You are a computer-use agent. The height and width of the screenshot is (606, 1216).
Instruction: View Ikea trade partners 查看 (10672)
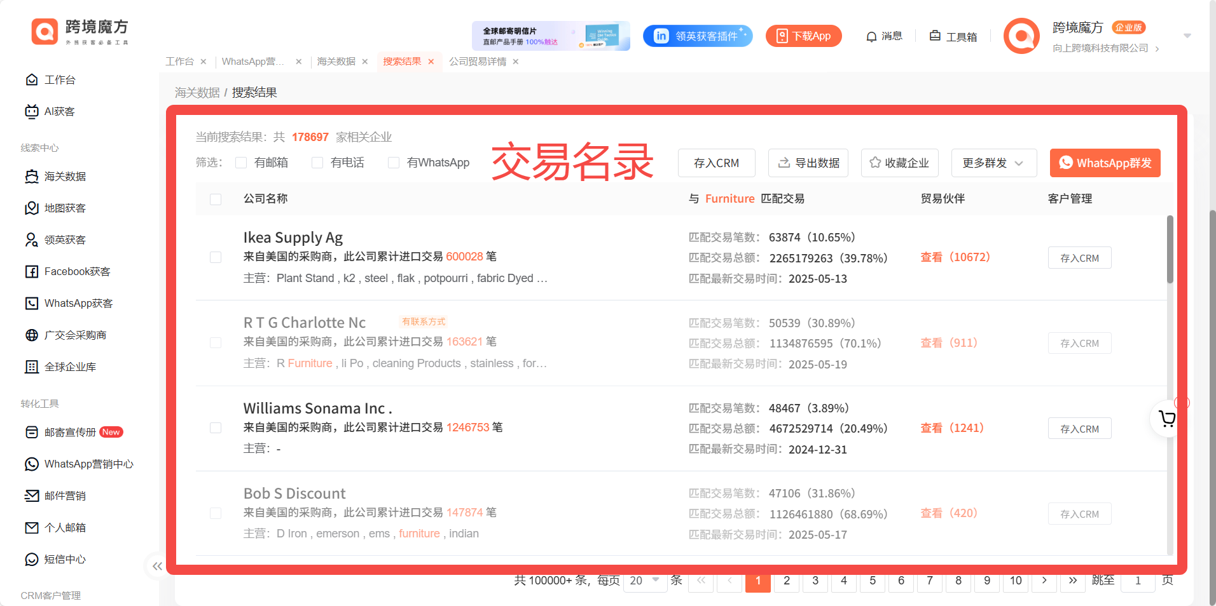(955, 257)
